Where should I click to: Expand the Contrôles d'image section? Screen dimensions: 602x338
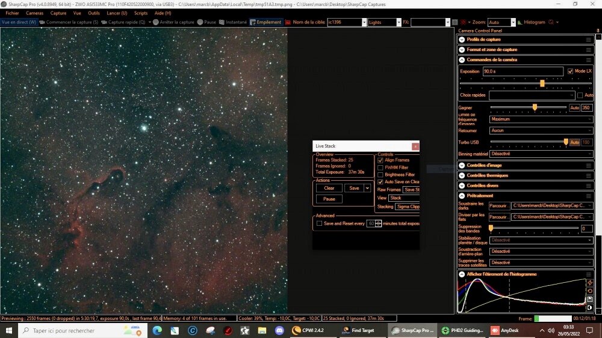[x=462, y=165]
